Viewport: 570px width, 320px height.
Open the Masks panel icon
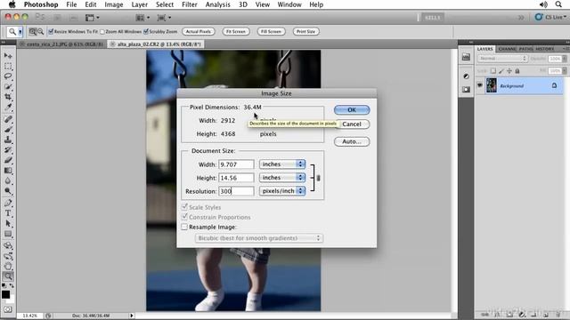466,89
